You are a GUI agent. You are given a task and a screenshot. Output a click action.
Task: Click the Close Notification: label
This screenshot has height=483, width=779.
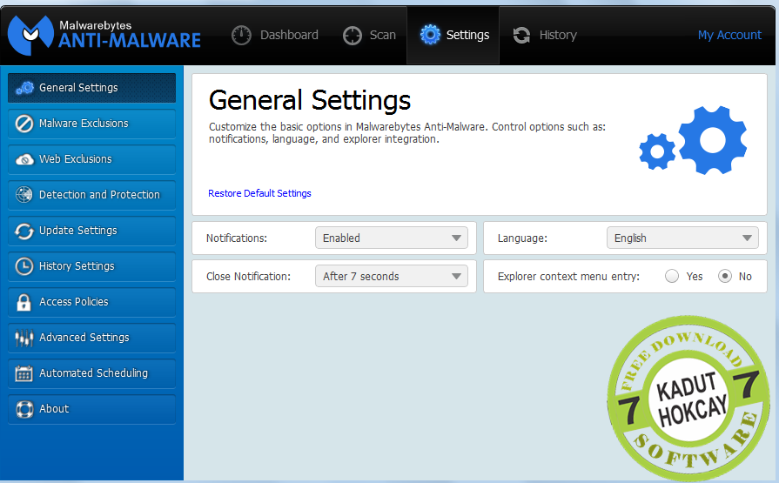(x=248, y=277)
